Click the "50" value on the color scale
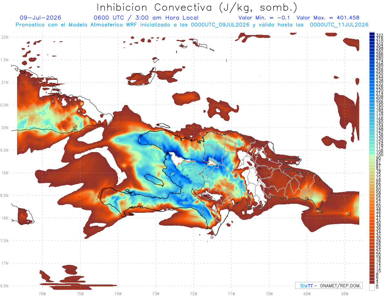 [x=379, y=207]
